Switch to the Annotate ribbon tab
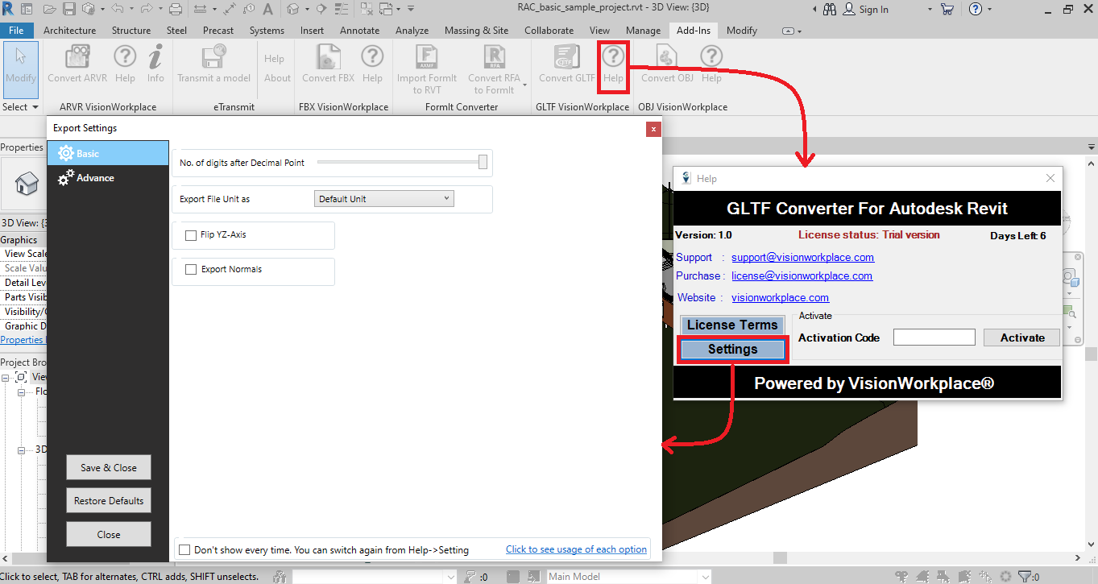 tap(359, 31)
